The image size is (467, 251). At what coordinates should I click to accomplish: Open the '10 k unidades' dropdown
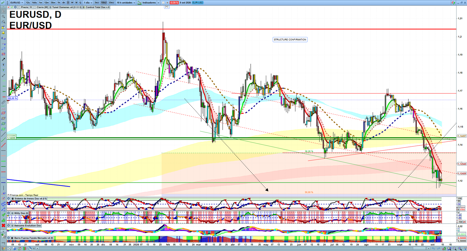coord(126,3)
